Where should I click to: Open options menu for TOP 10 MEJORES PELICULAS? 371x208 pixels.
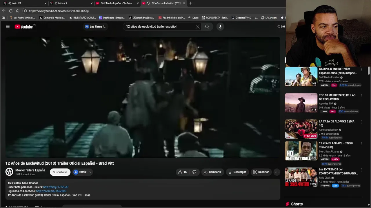361,96
